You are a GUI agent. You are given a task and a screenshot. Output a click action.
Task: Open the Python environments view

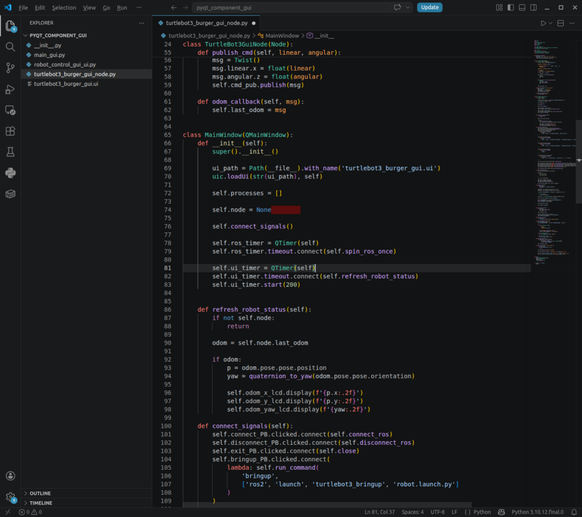tap(10, 173)
